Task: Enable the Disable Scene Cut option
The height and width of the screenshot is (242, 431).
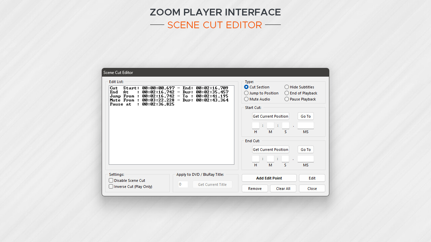Action: 111,180
